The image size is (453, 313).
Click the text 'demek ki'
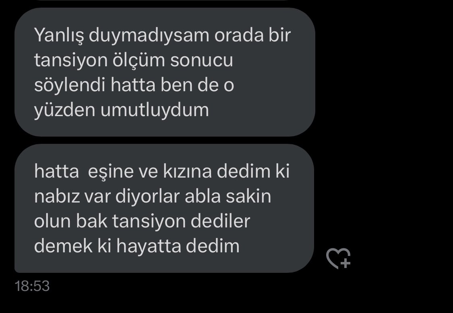73,246
